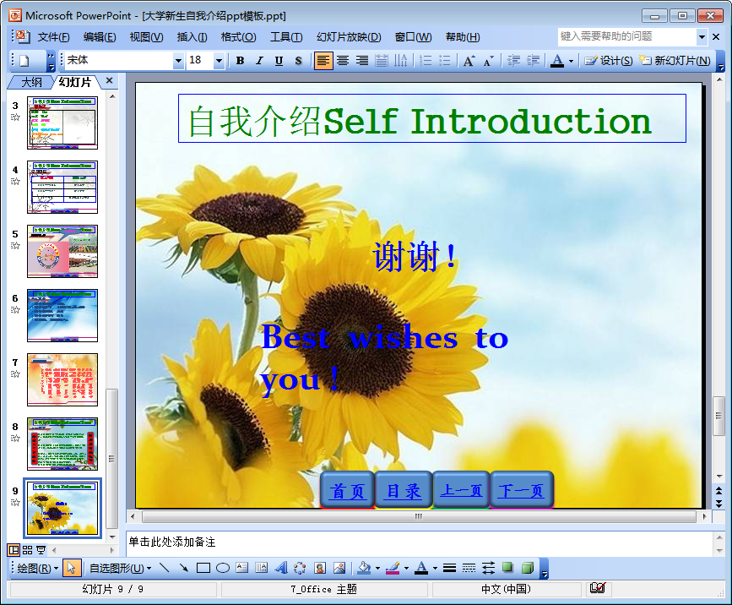
Task: Apply line color brush swatch
Action: coord(393,568)
